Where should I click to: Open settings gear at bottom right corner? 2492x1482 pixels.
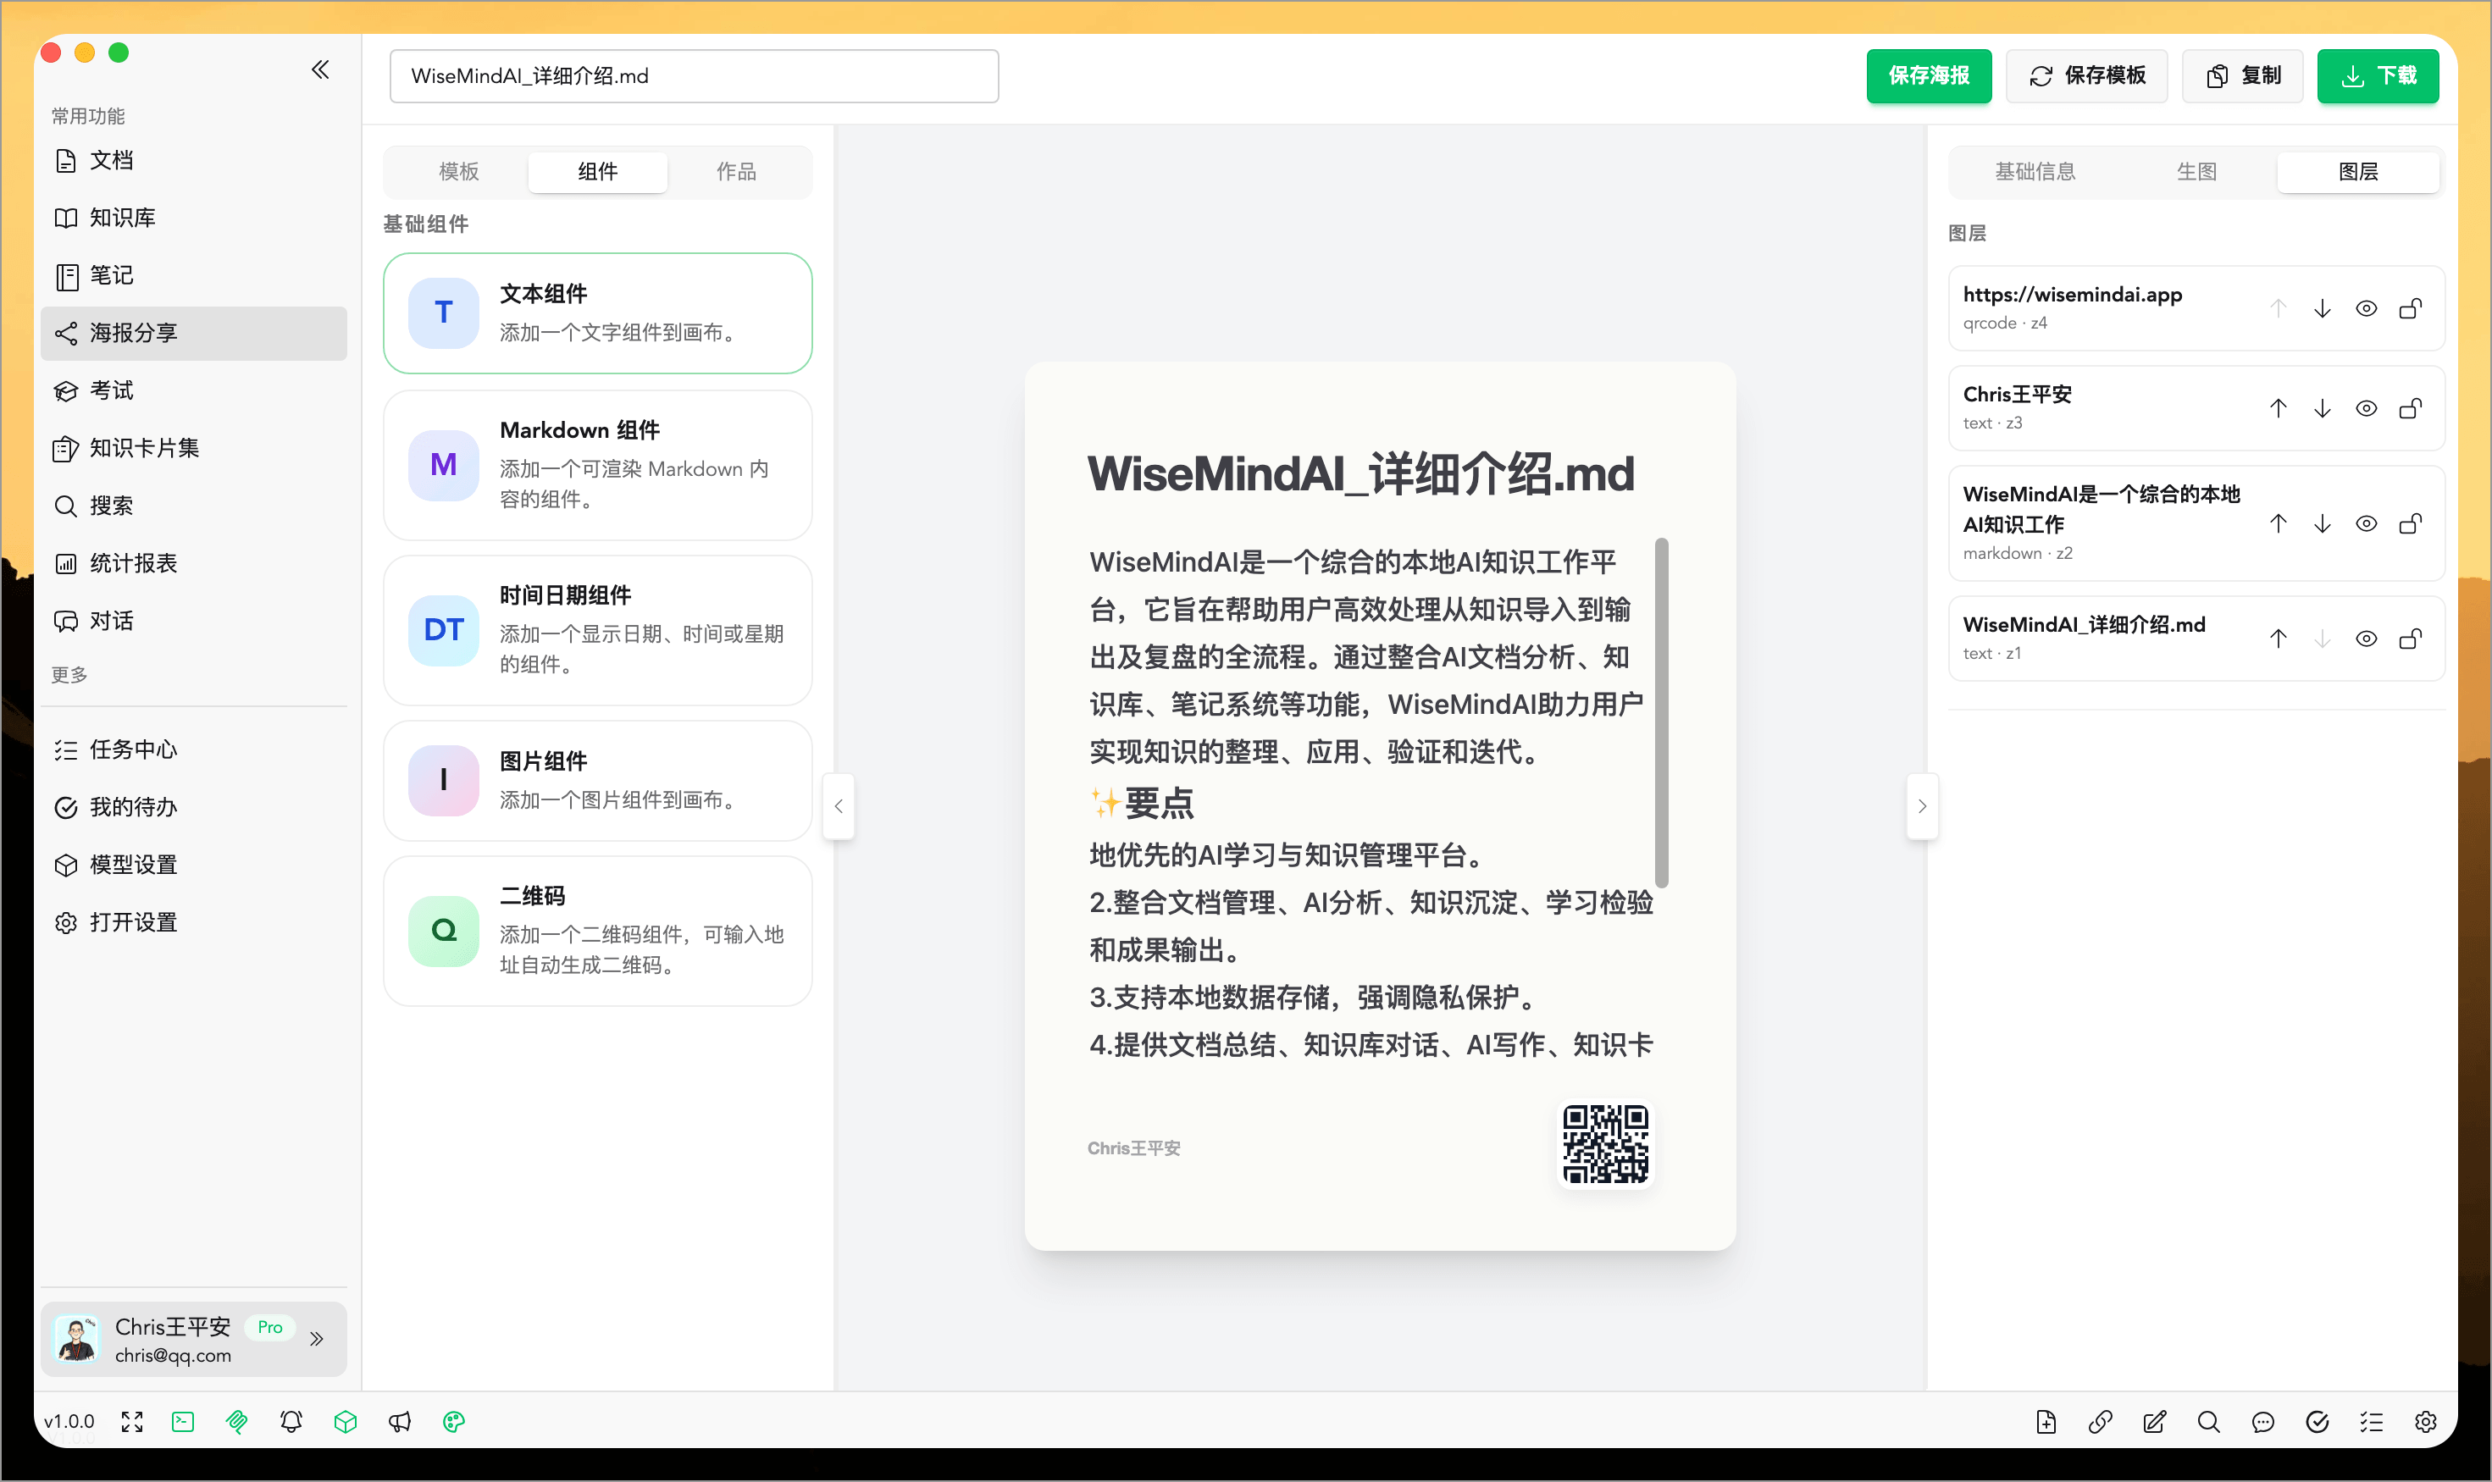pyautogui.click(x=2427, y=1421)
